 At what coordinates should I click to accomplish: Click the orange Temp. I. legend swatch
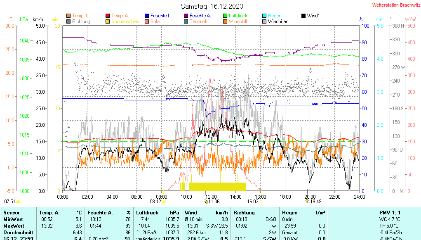click(x=68, y=16)
